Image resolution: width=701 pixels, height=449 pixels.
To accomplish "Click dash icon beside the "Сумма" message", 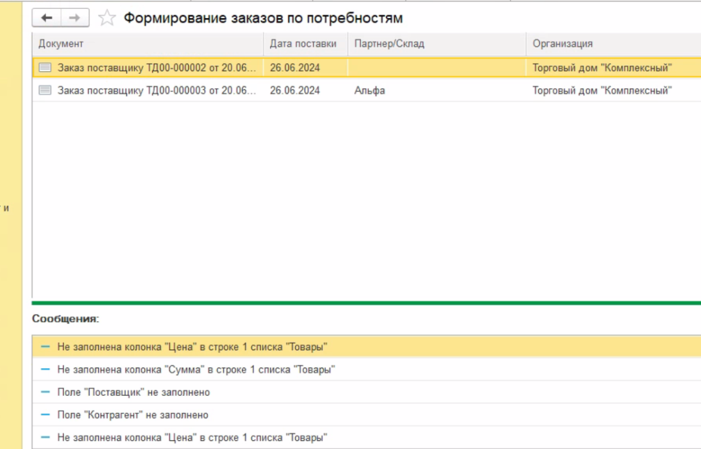I will [x=46, y=369].
